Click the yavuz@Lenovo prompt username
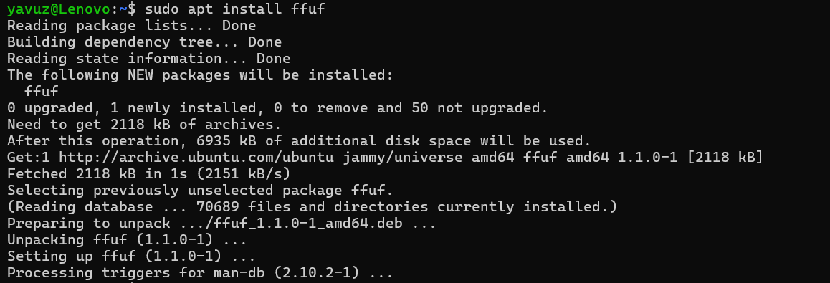The width and height of the screenshot is (830, 283). (x=59, y=9)
